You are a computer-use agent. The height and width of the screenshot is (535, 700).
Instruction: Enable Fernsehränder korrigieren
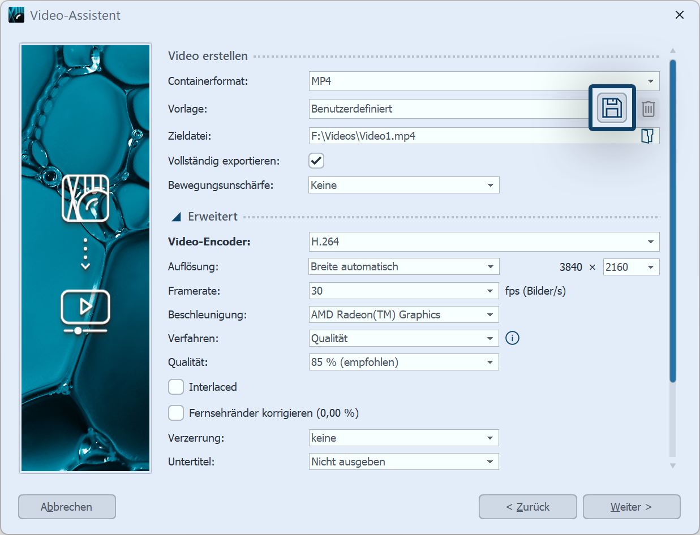point(176,413)
